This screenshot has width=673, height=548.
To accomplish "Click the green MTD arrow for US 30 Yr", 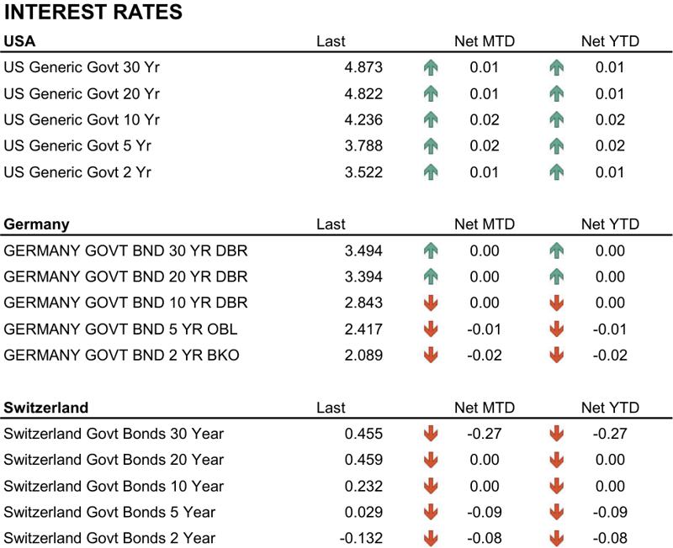I will point(431,67).
